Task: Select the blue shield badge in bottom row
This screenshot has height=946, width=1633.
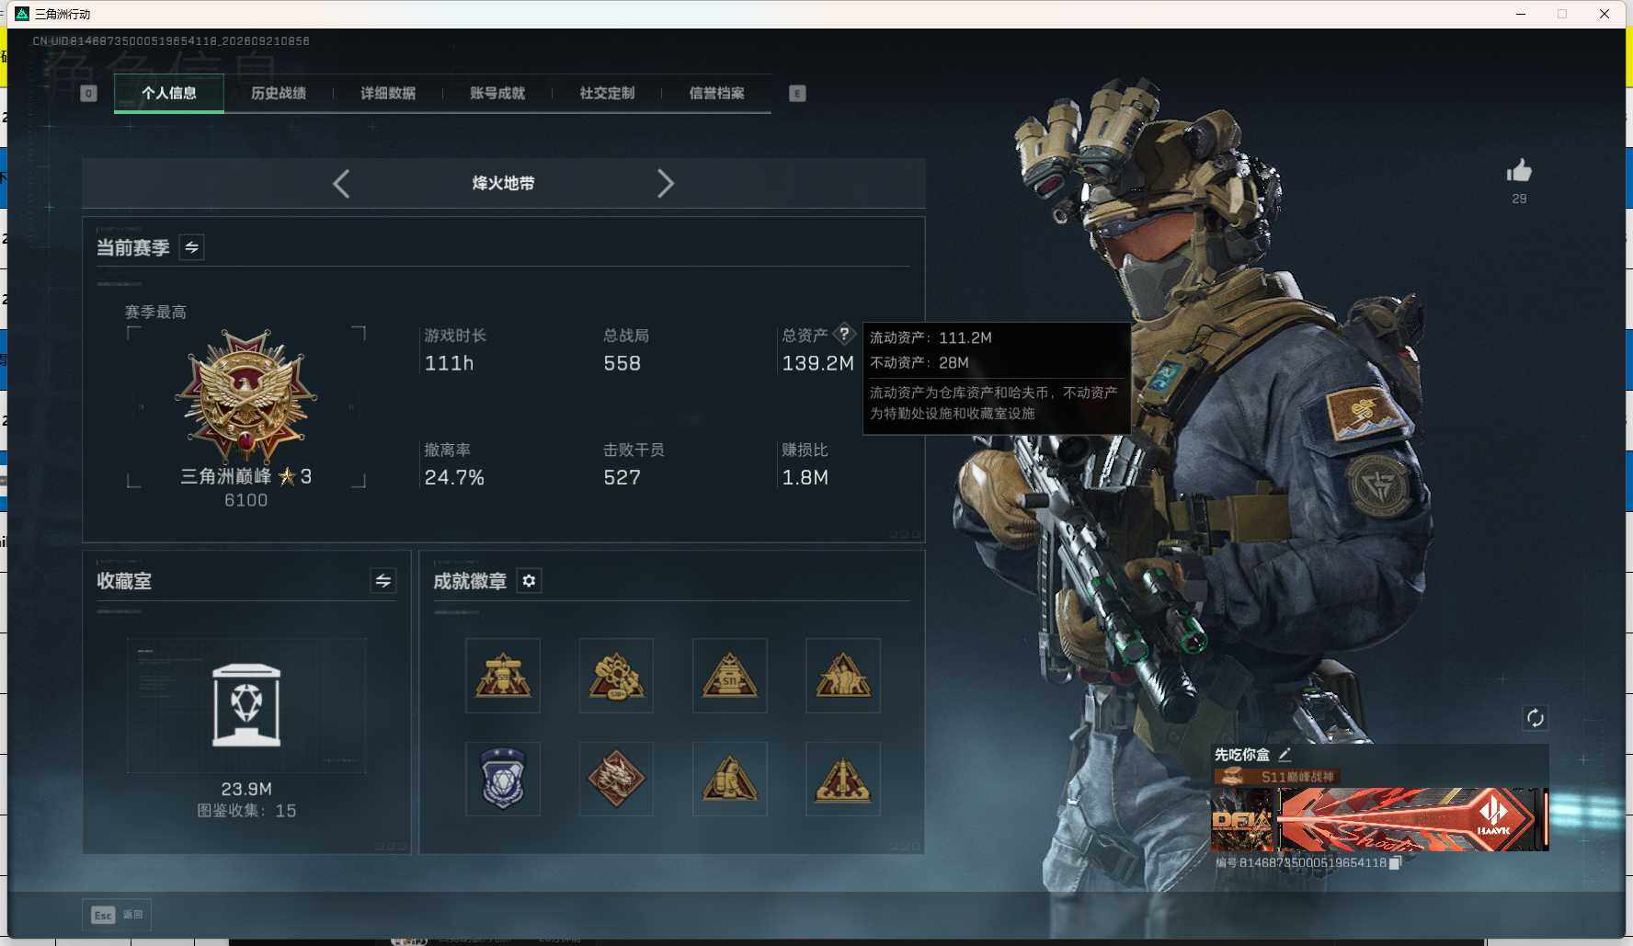Action: [503, 779]
